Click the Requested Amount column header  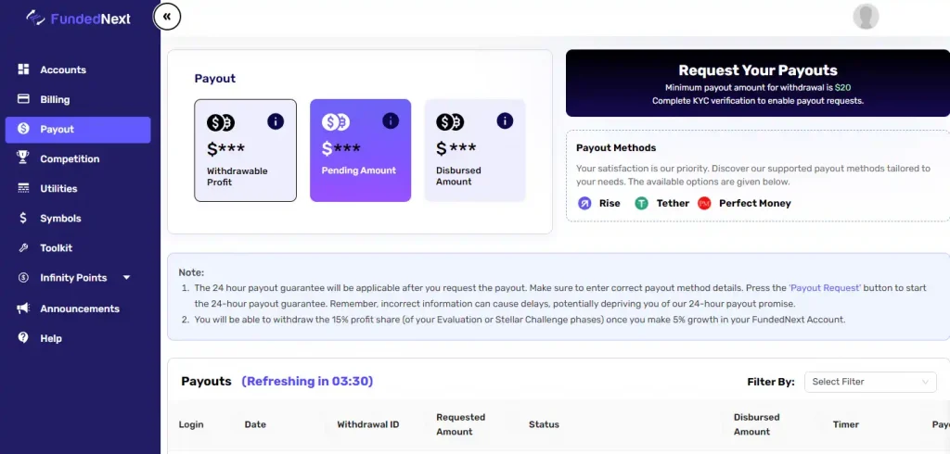(460, 424)
